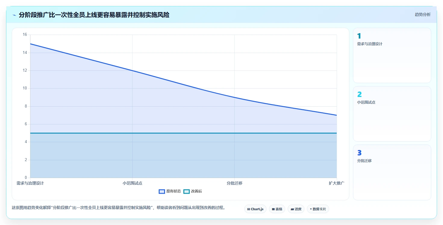
Task: Click 改善后 line point at 分批迁移
Action: pos(234,133)
